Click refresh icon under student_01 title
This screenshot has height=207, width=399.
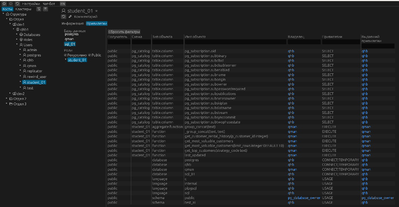click(64, 17)
